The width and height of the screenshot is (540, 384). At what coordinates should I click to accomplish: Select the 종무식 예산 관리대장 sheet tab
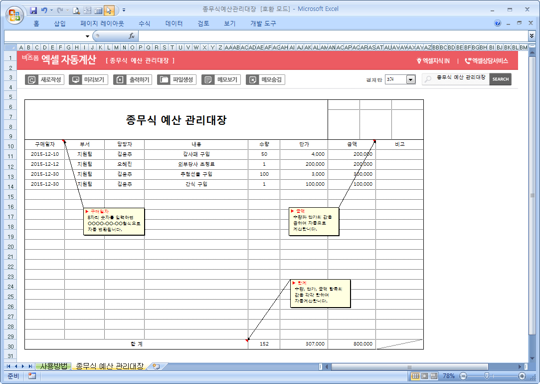pos(110,366)
